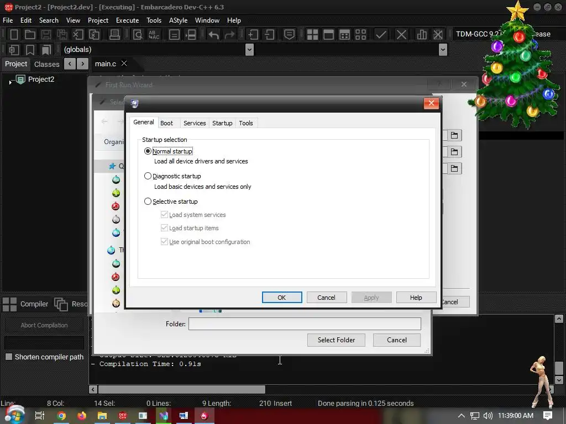Click the Rebuild All icon

(x=360, y=35)
